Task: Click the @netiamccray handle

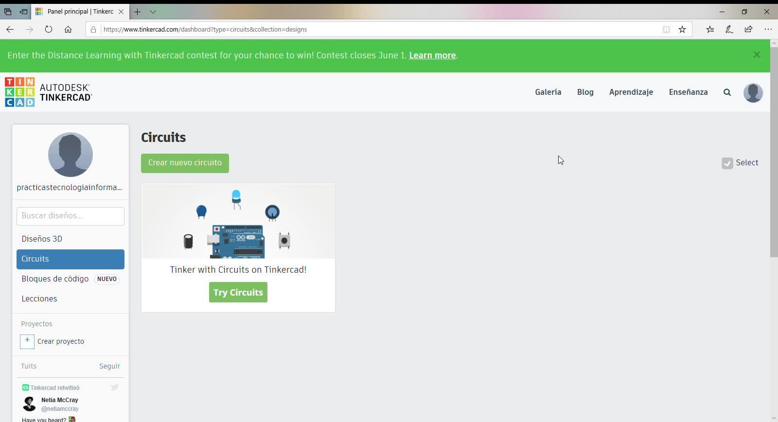Action: click(x=60, y=409)
